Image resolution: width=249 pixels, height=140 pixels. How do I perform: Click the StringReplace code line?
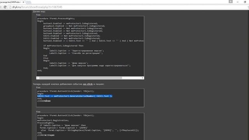[90, 130]
